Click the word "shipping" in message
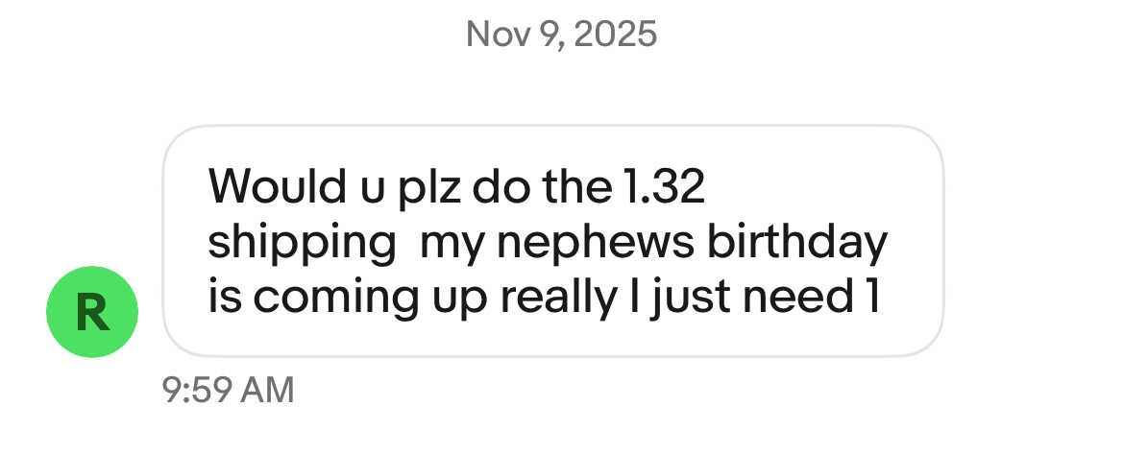 303,244
